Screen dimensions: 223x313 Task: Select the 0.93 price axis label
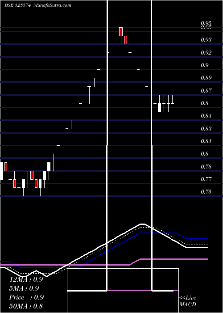pyautogui.click(x=206, y=40)
